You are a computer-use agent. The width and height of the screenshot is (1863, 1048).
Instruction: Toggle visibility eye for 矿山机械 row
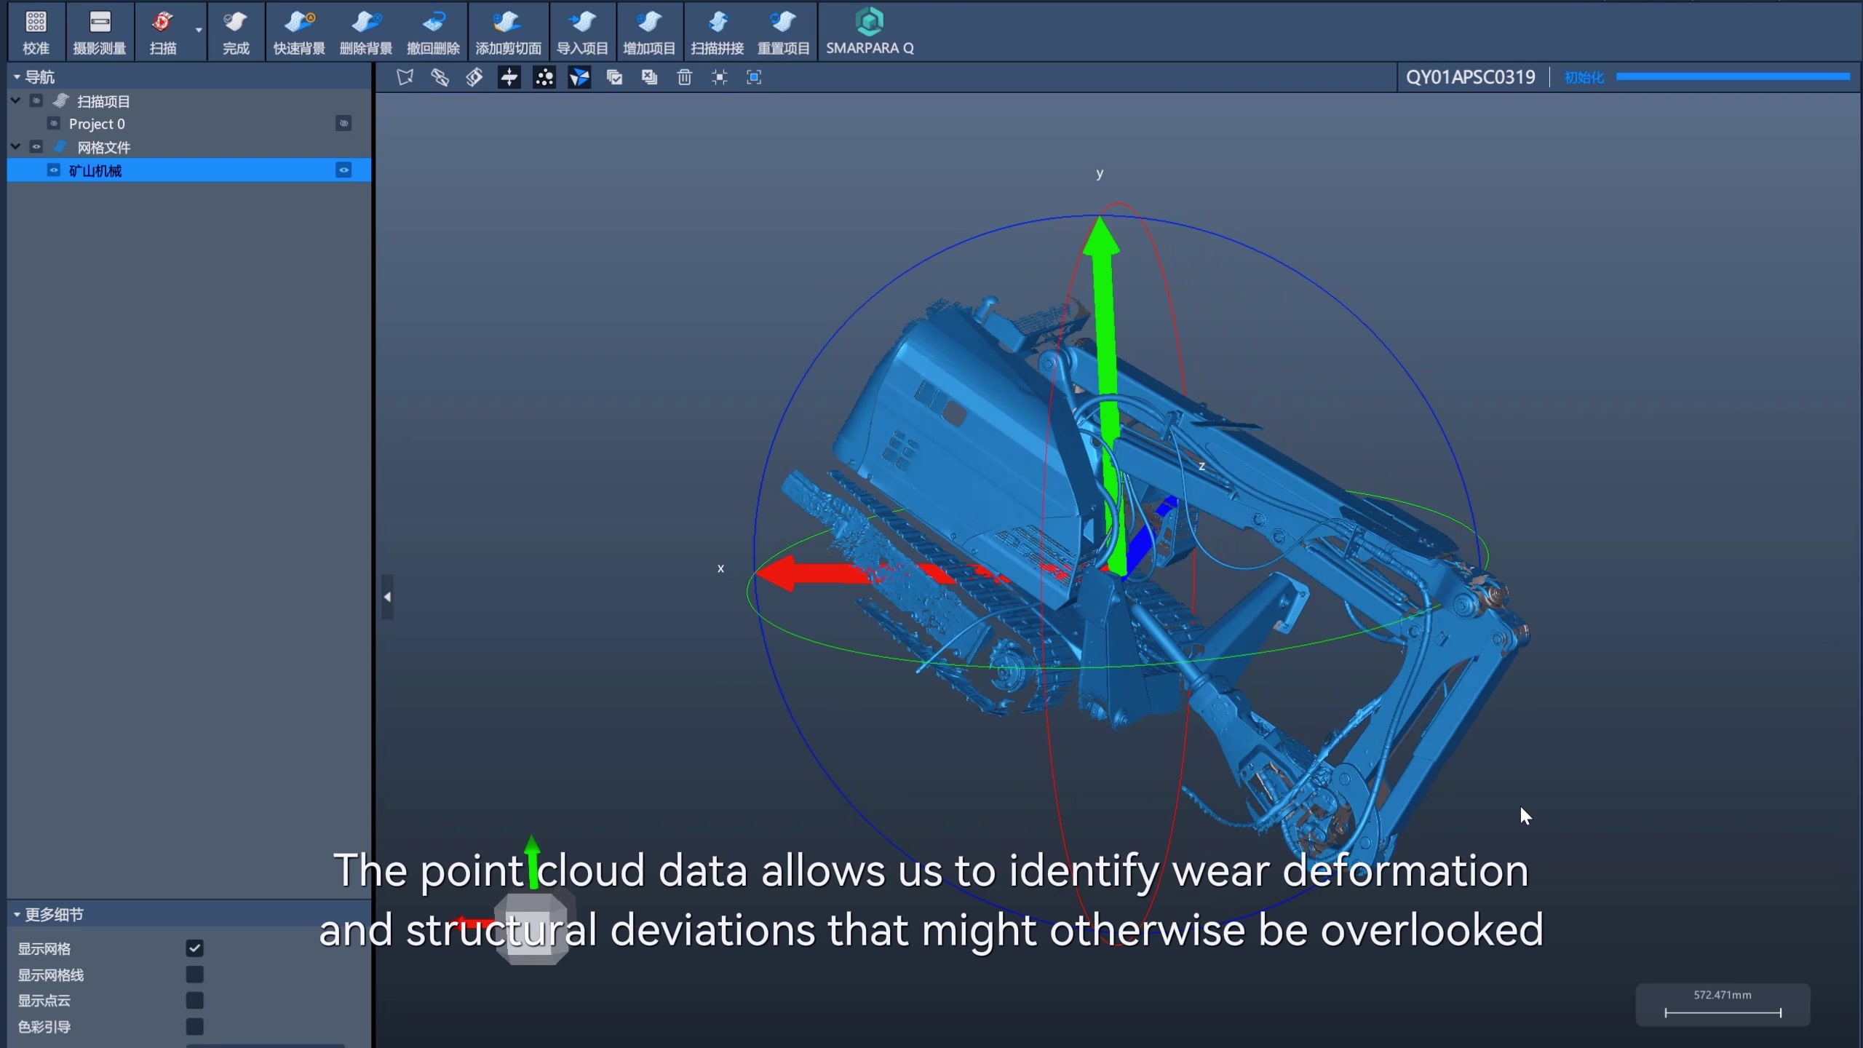[343, 170]
